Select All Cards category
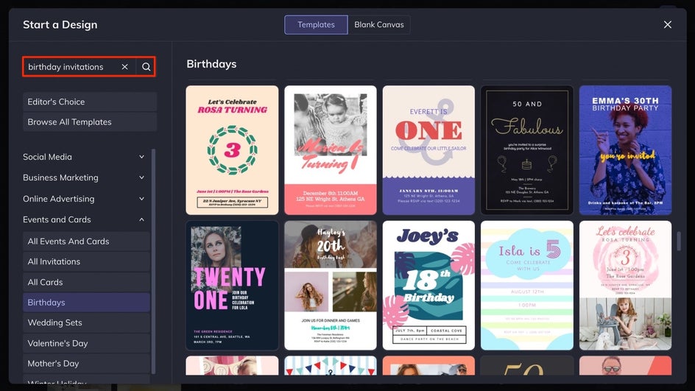 click(86, 282)
